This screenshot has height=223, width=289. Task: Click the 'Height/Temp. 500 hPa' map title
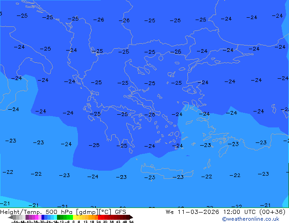36,212
